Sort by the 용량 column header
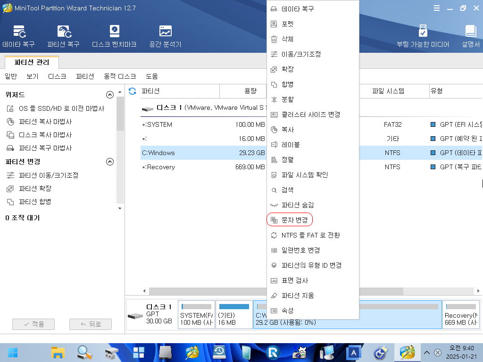483x362 pixels. pyautogui.click(x=243, y=91)
